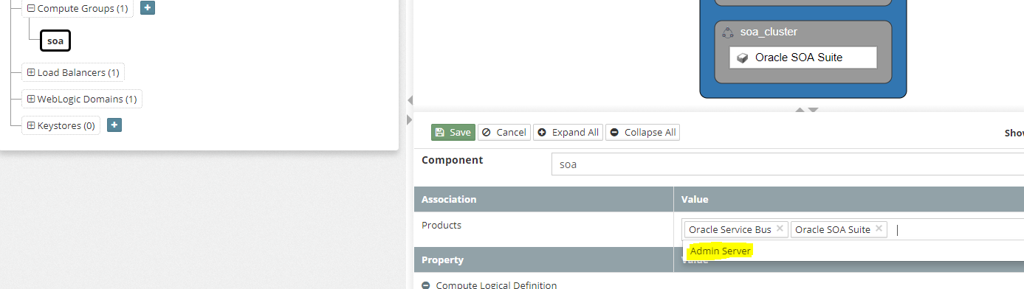Collapse the panel splitter left arrow
The width and height of the screenshot is (1024, 289).
(x=410, y=100)
